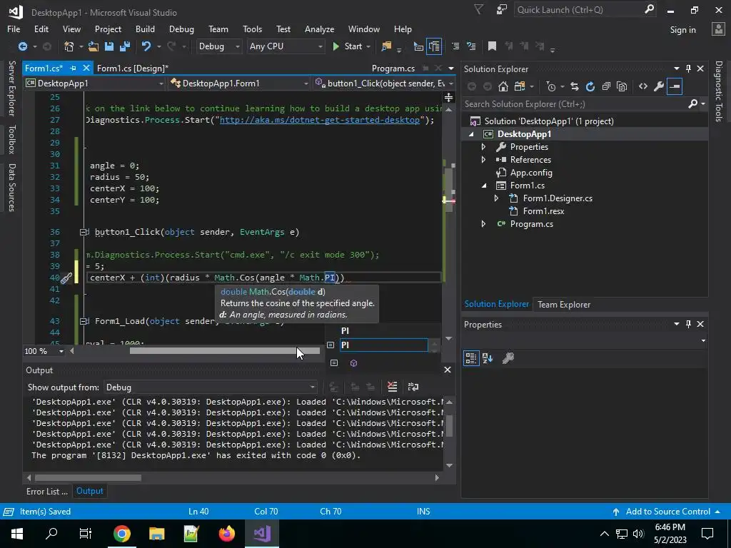Image resolution: width=731 pixels, height=548 pixels.
Task: Click the Property Pages wrench in Properties panel
Action: pyautogui.click(x=508, y=358)
